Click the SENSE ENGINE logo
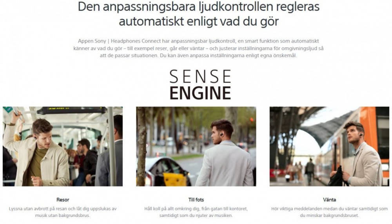The width and height of the screenshot is (392, 224). 200,84
